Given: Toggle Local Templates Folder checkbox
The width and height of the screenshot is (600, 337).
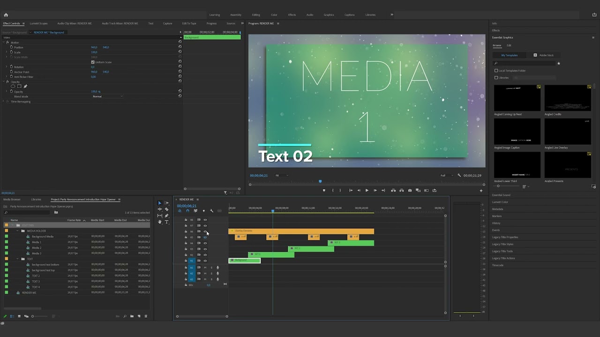Looking at the screenshot, I should [x=496, y=71].
